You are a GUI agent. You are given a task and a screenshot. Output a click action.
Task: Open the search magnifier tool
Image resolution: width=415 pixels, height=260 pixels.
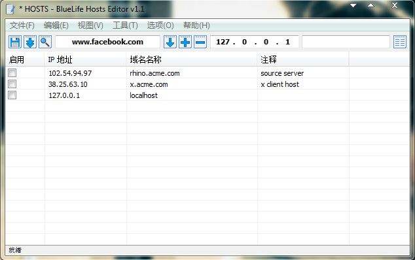point(45,42)
